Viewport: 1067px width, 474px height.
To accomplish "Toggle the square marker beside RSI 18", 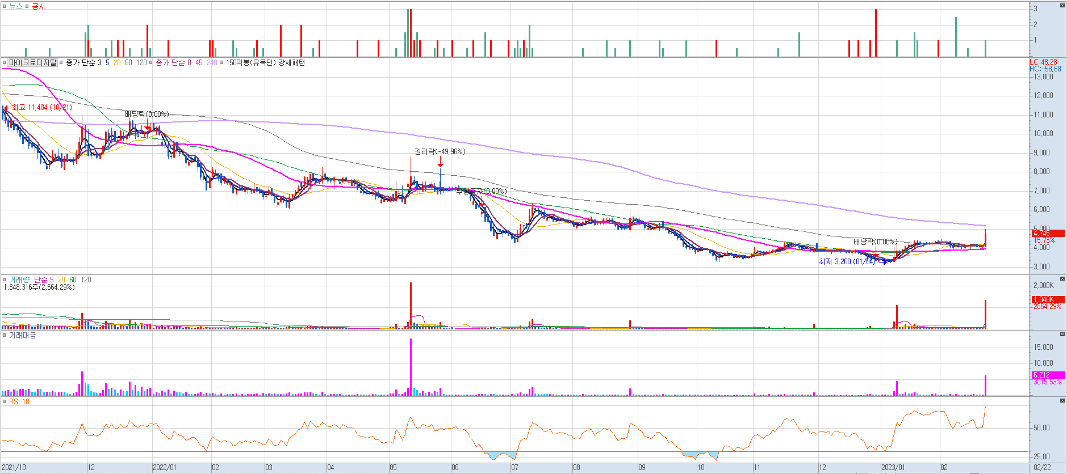I will point(5,401).
